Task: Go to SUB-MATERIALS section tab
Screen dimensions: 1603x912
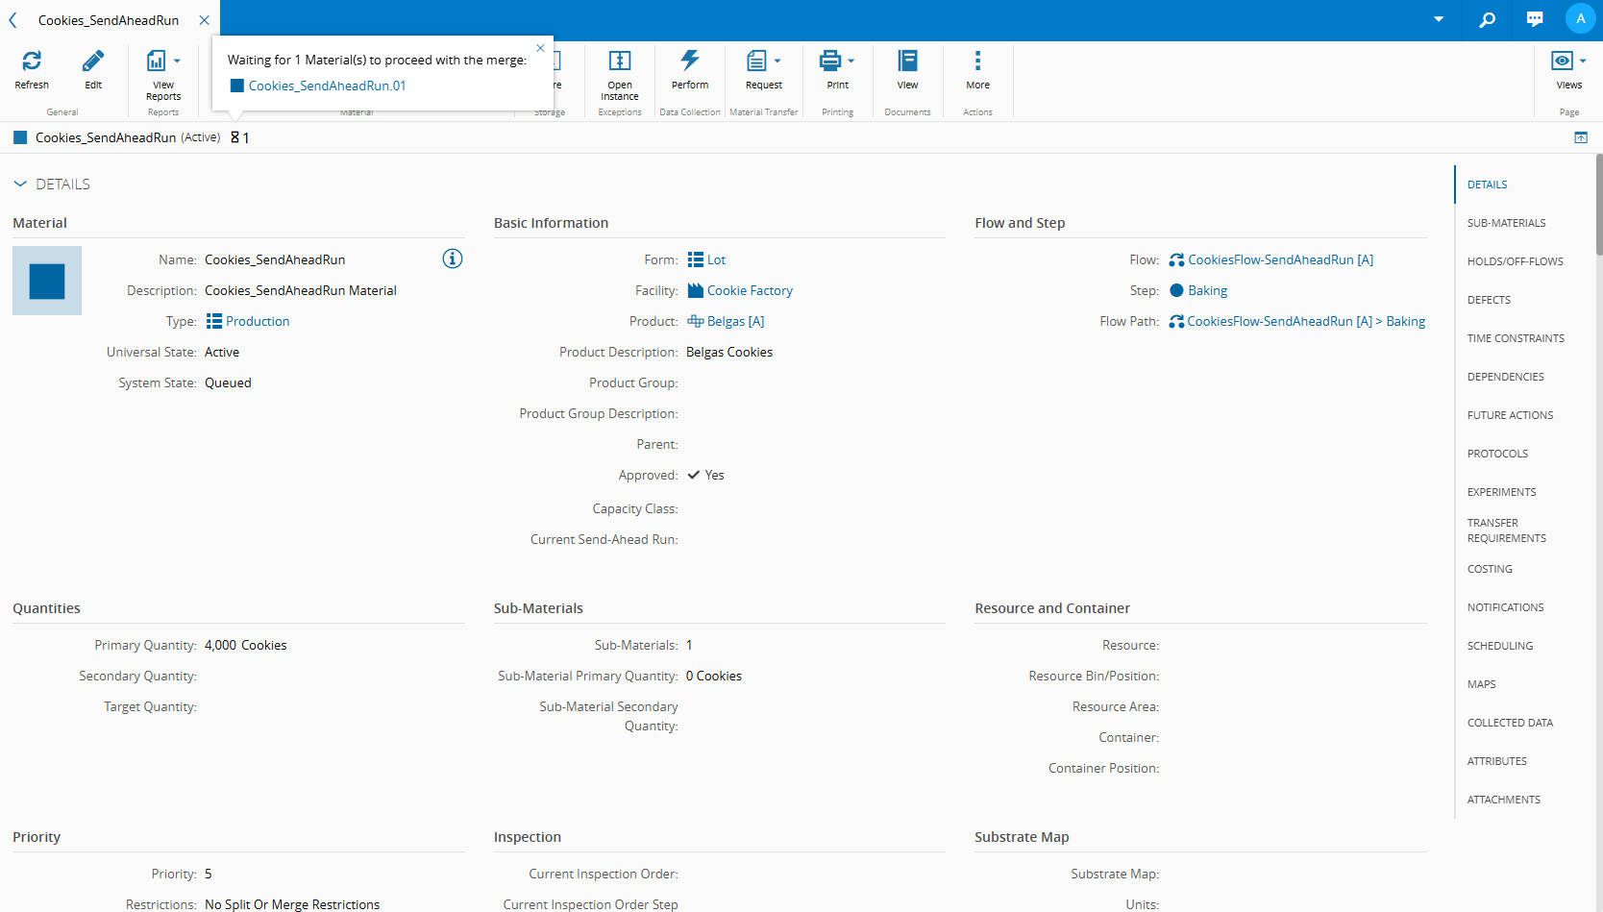Action: click(x=1506, y=223)
